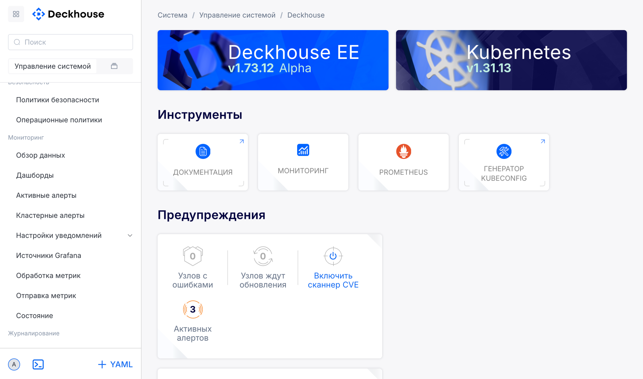
Task: Select the Управление системой section switcher
Action: (x=53, y=66)
